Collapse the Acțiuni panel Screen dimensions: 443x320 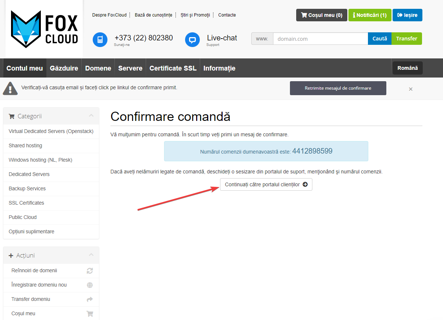point(91,255)
